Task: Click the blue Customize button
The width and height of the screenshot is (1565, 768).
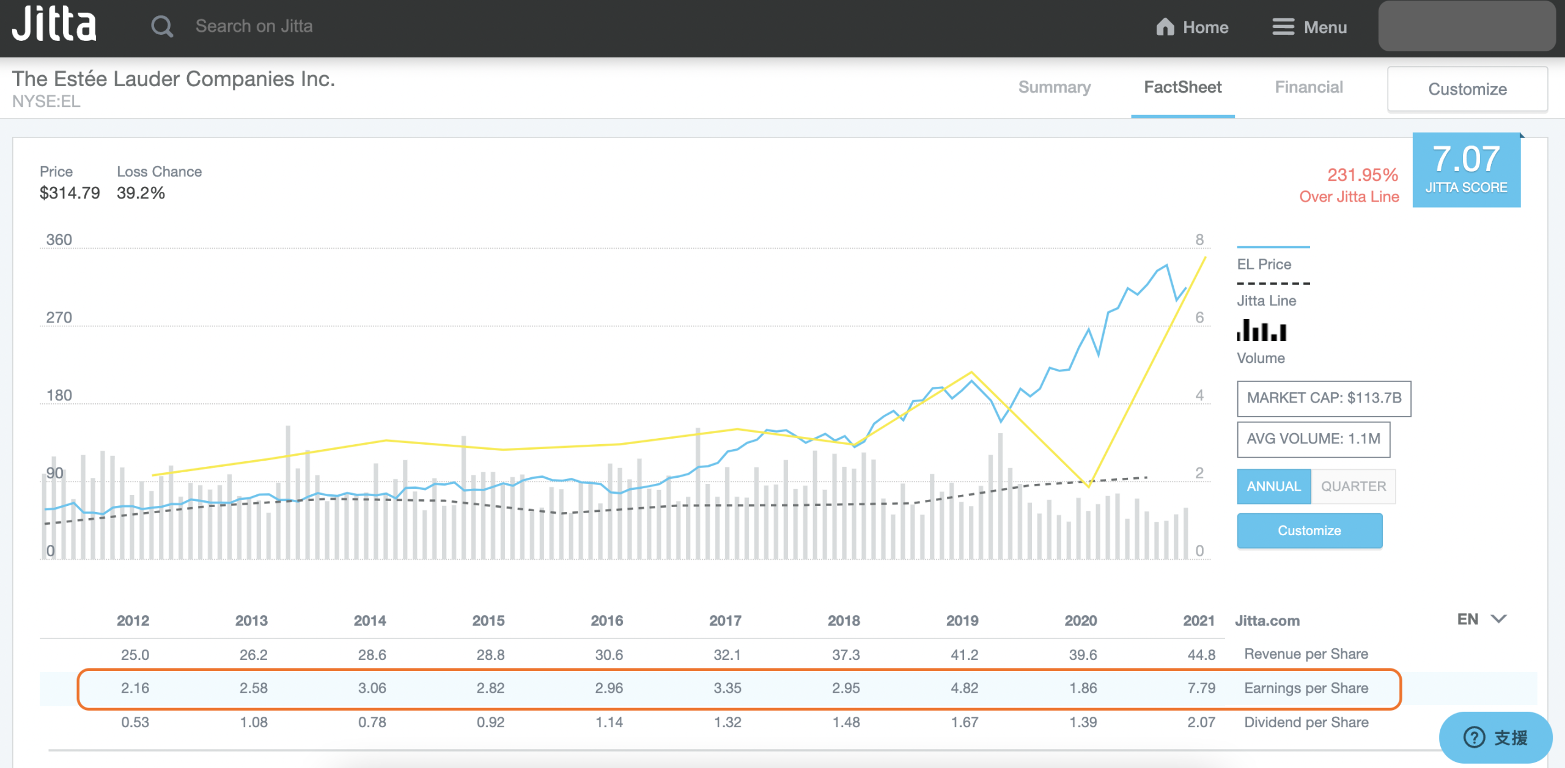Action: click(x=1309, y=530)
